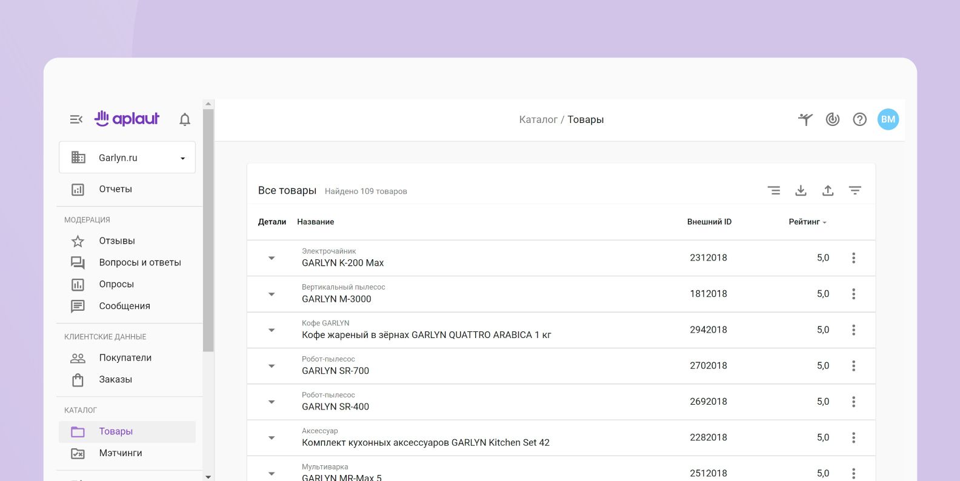Open row density list view icon

pos(774,190)
